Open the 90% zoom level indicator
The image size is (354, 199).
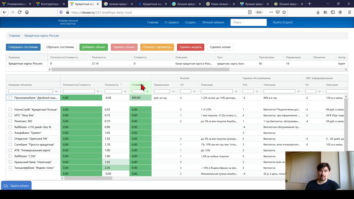click(259, 12)
